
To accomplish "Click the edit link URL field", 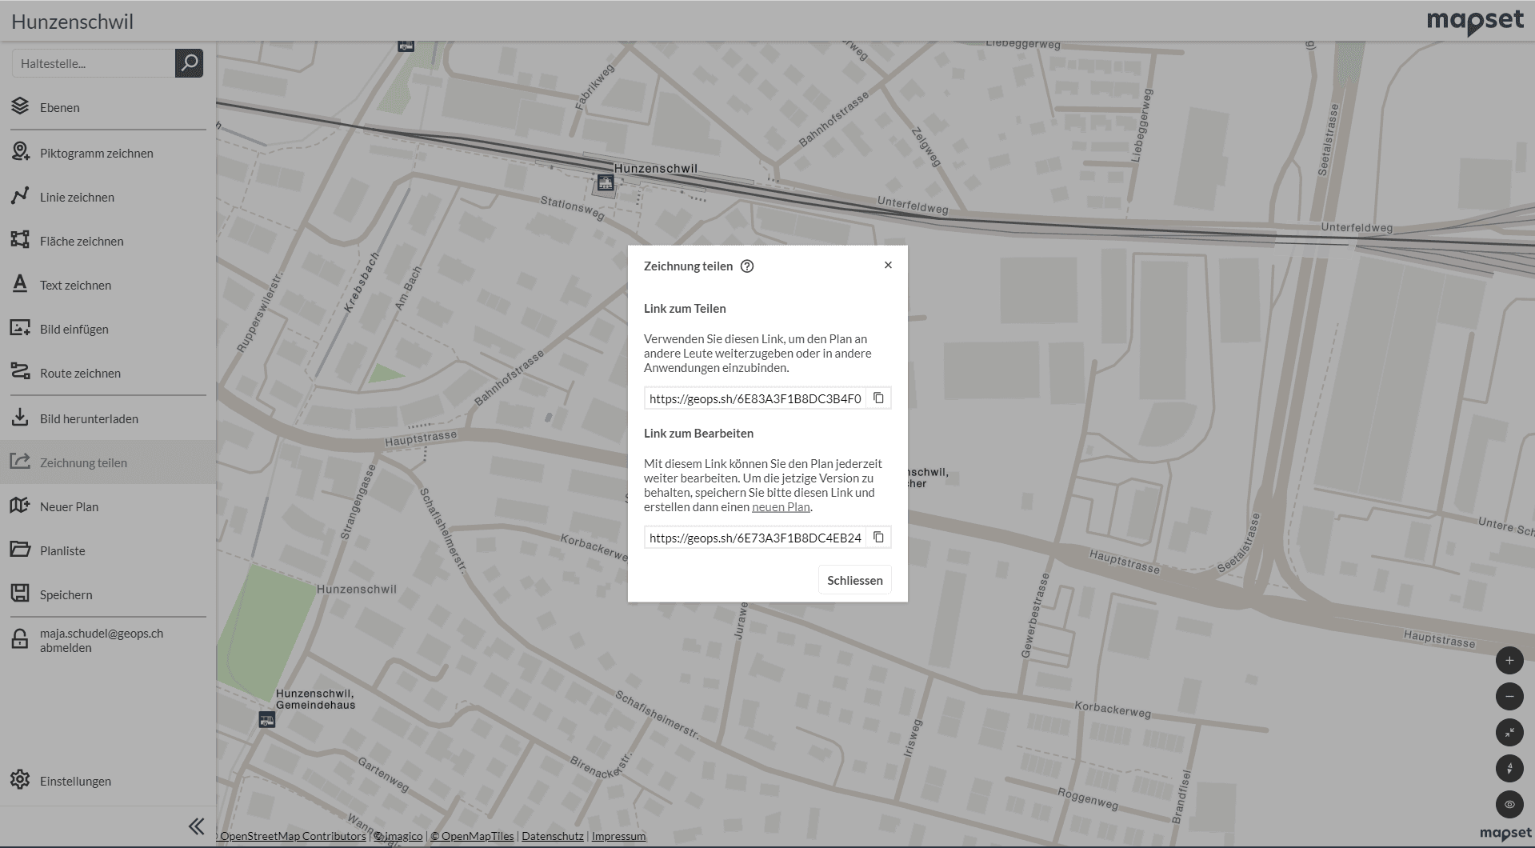I will pos(754,538).
